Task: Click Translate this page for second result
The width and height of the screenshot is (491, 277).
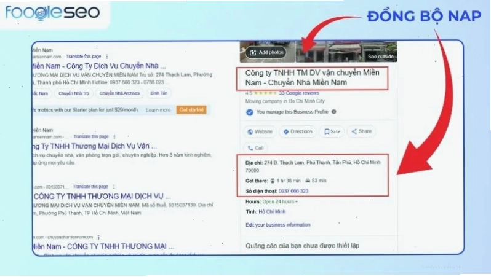Action: click(91, 136)
